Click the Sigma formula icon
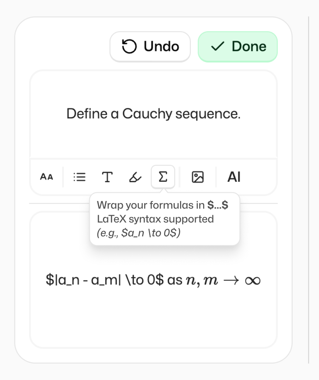 (x=163, y=177)
